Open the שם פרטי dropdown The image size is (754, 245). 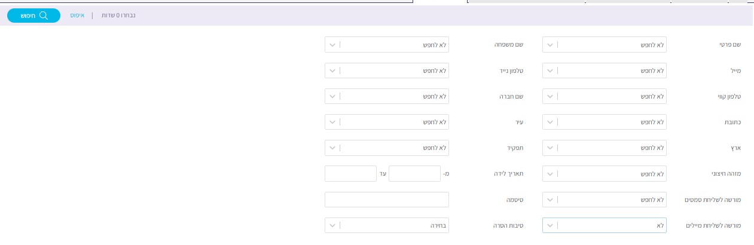604,45
